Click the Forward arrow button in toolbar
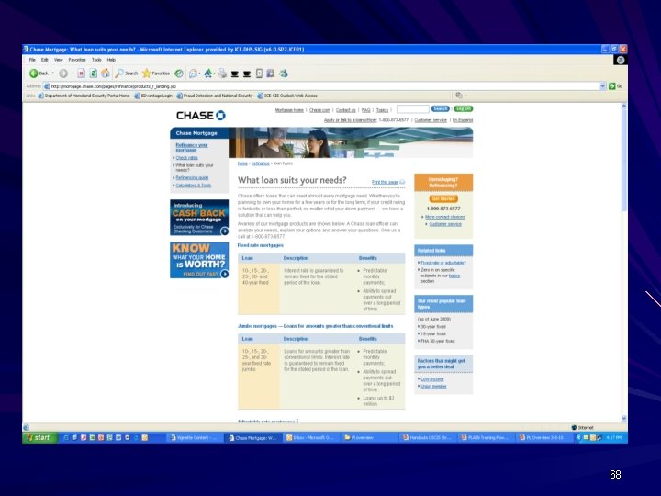Viewport: 661px width, 496px height. pos(63,73)
